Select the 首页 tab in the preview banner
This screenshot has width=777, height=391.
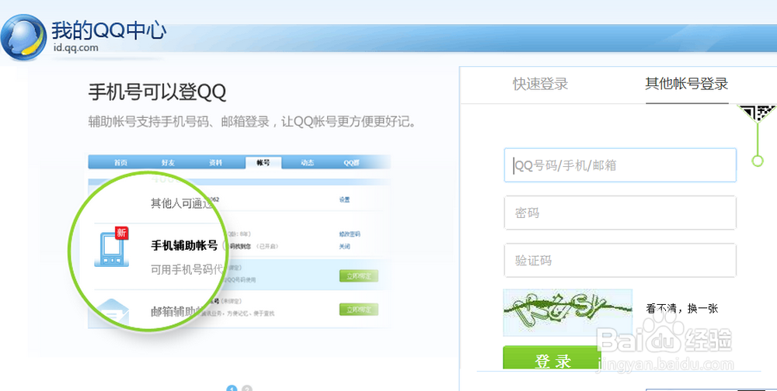120,162
